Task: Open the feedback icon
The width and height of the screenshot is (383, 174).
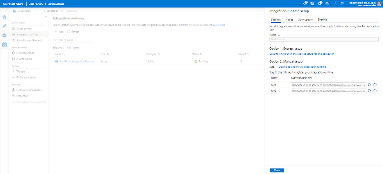Action: click(342, 4)
